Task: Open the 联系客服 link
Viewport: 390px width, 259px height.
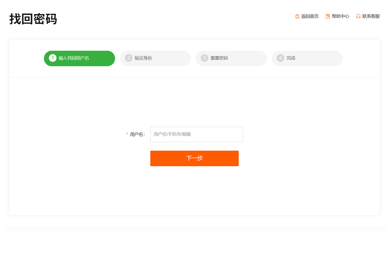Action: tap(371, 16)
